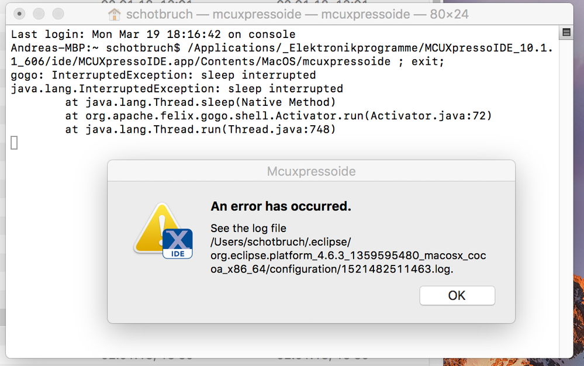Click the Mcuxpressoide dialog title
This screenshot has width=584, height=366.
tap(311, 171)
